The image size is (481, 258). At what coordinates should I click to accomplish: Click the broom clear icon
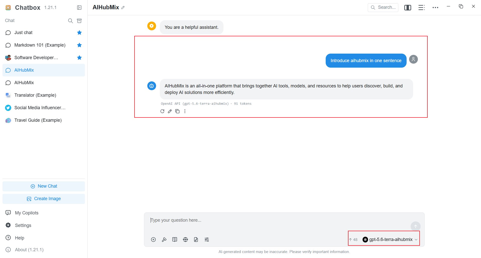pyautogui.click(x=164, y=240)
